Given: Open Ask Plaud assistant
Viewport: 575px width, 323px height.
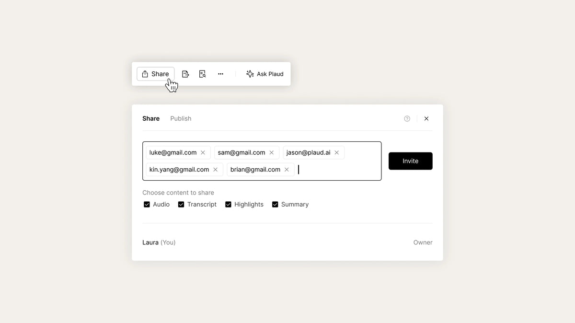Looking at the screenshot, I should 265,74.
